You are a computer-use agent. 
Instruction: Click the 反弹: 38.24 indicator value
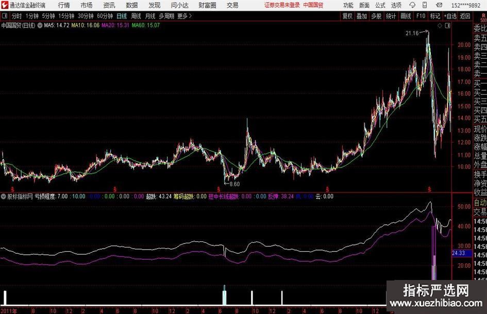[x=281, y=196]
